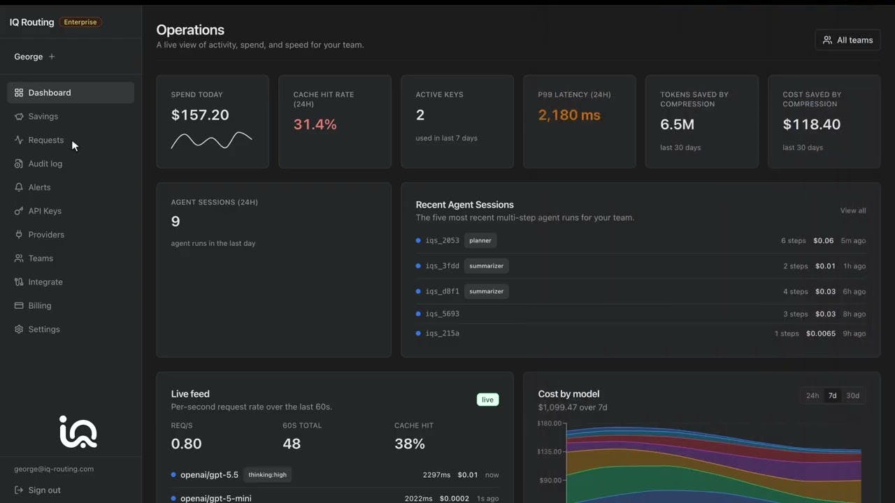Click the Alerts bell icon
Image resolution: width=895 pixels, height=503 pixels.
click(x=19, y=187)
